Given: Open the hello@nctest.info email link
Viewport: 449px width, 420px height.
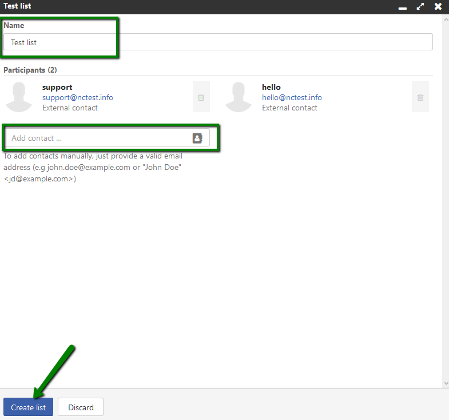Looking at the screenshot, I should [292, 97].
